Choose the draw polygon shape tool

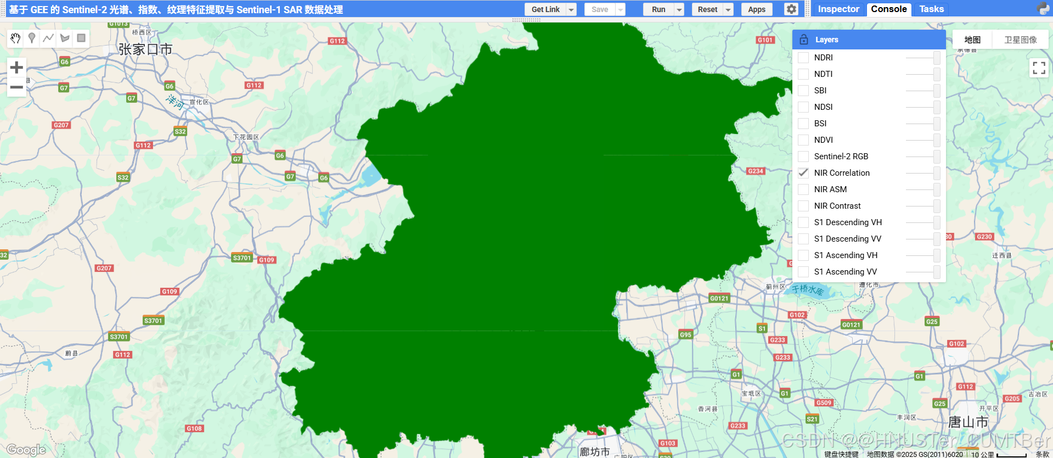coord(65,38)
